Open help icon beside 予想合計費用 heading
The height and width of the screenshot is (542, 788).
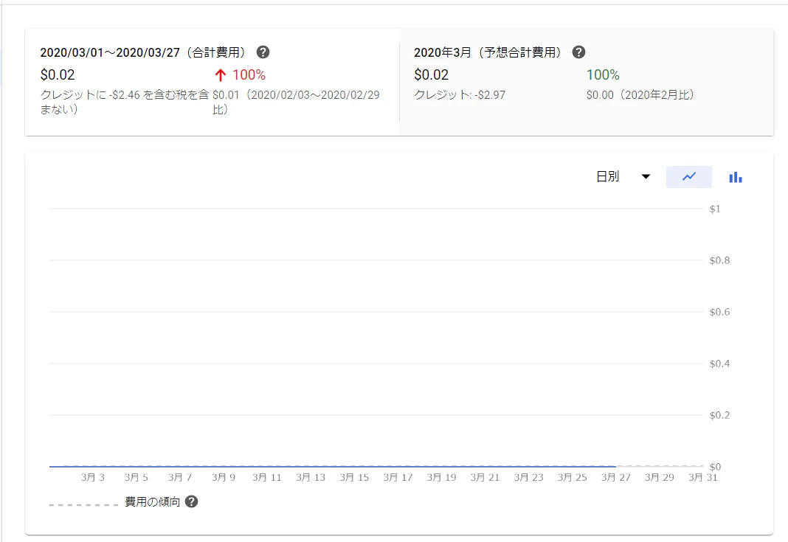pos(578,52)
